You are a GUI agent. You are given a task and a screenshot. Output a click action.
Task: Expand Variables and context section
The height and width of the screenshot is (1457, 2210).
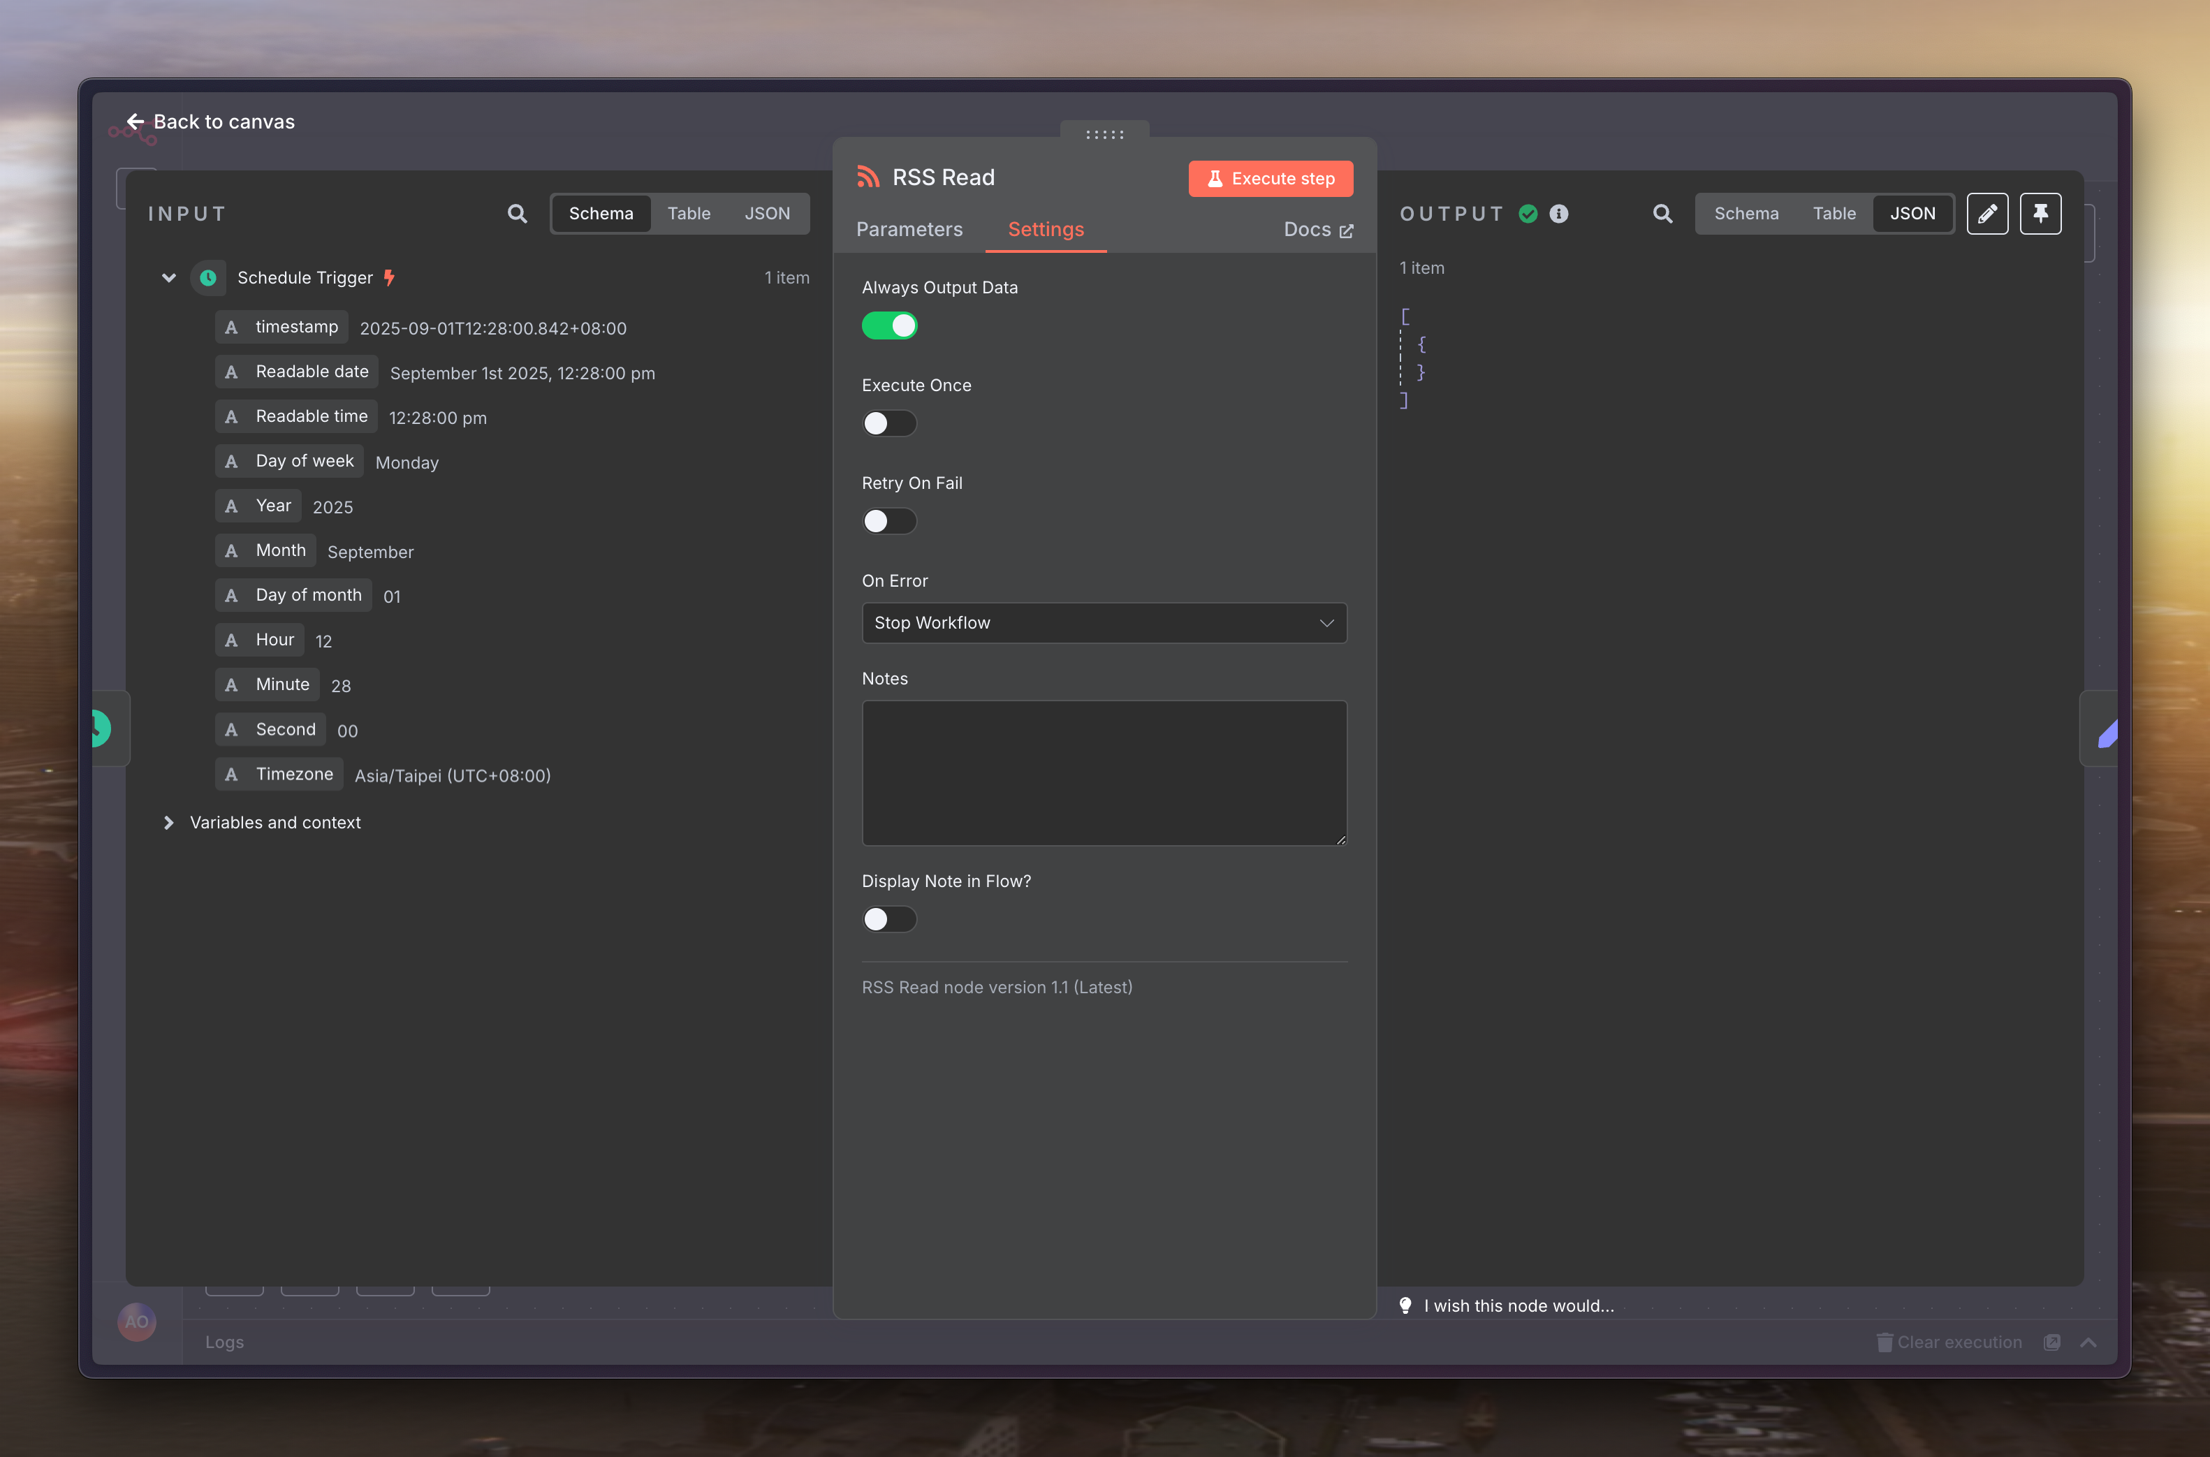[169, 822]
